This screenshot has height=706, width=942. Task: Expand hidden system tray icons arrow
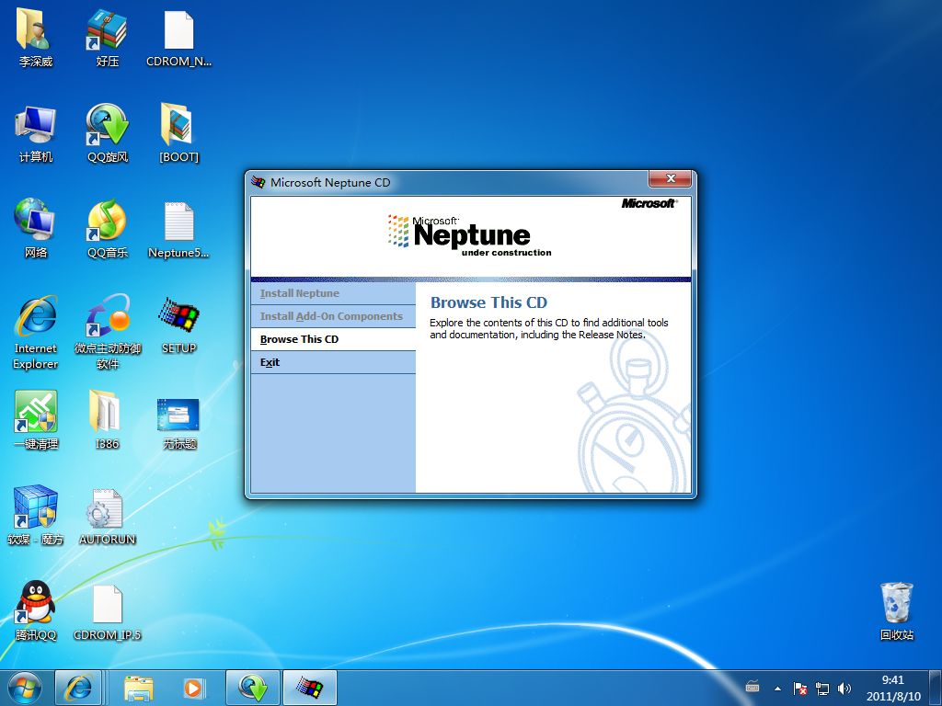(x=778, y=688)
